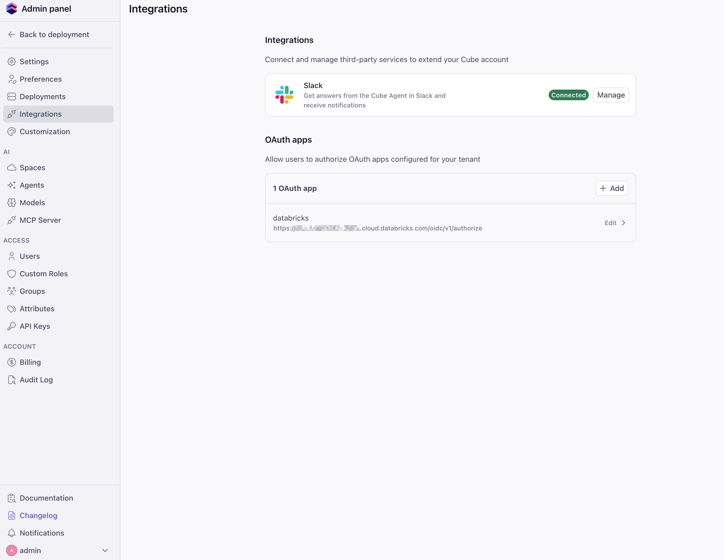Viewport: 724px width, 560px height.
Task: Click the Attributes tag icon
Action: pyautogui.click(x=12, y=309)
